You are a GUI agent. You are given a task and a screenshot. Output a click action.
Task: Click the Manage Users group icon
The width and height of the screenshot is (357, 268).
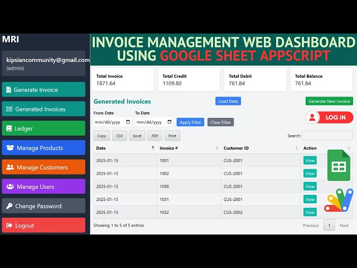point(10,186)
